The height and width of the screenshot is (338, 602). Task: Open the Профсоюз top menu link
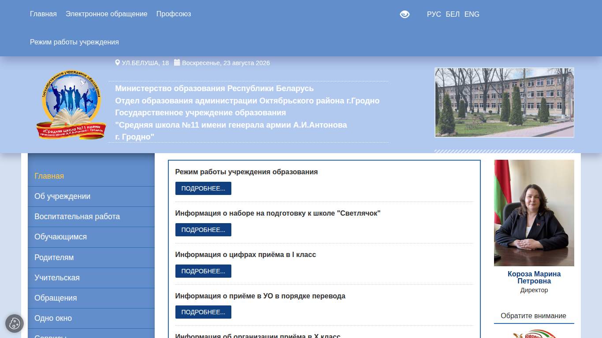174,14
